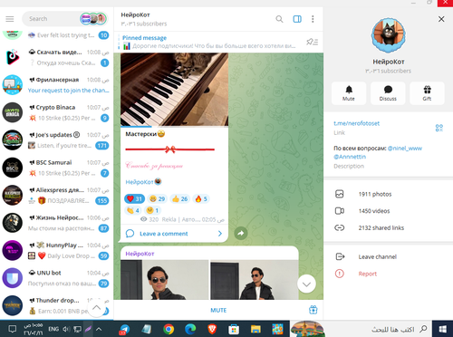Open the BSC Samurai channel
The image size is (453, 337).
(56, 168)
